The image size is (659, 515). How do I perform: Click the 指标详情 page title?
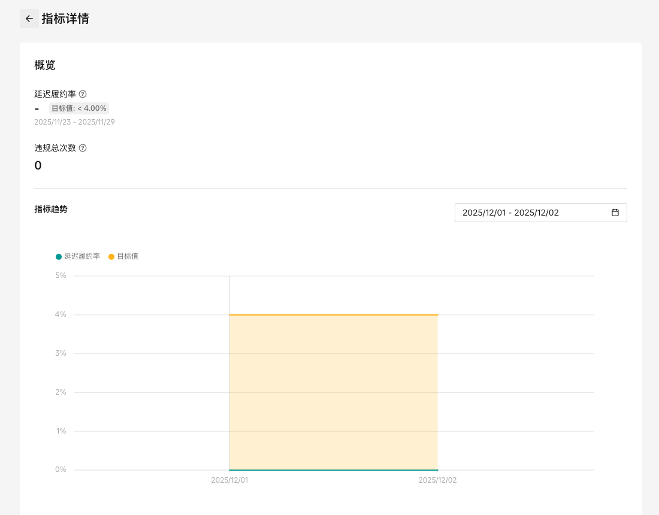65,19
